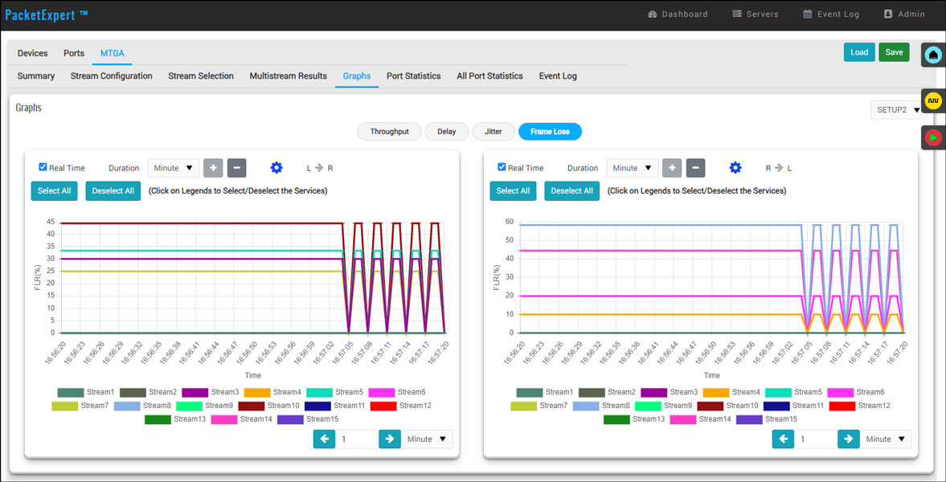Screen dimensions: 946x482
Task: Open bottom Minute dropdown in L to R panel
Action: [x=427, y=439]
